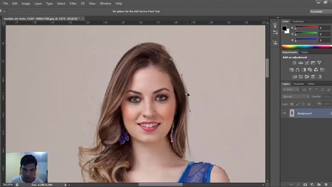Toggle lock transparent pixels
332x187 pixels.
292,104
